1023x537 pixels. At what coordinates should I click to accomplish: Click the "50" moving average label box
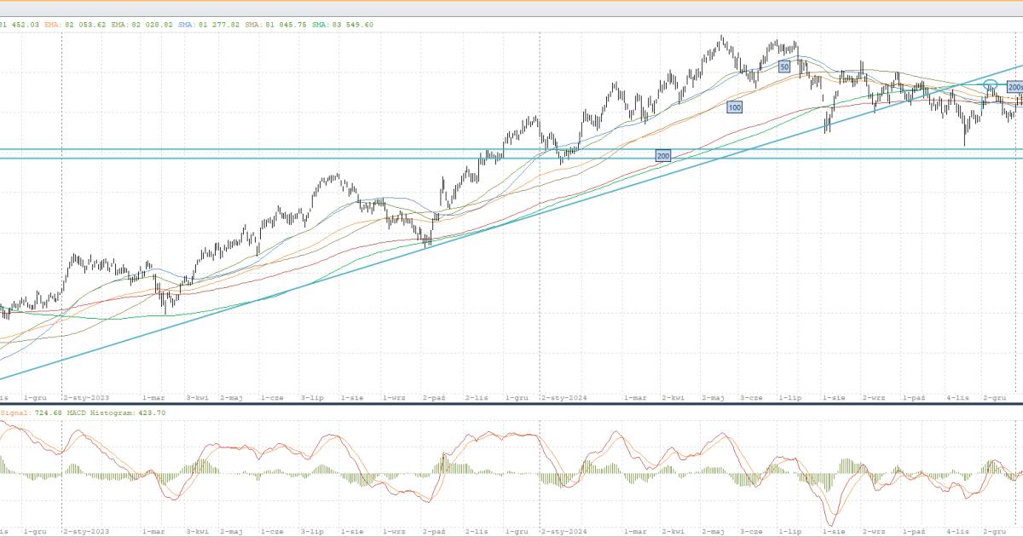click(x=784, y=66)
